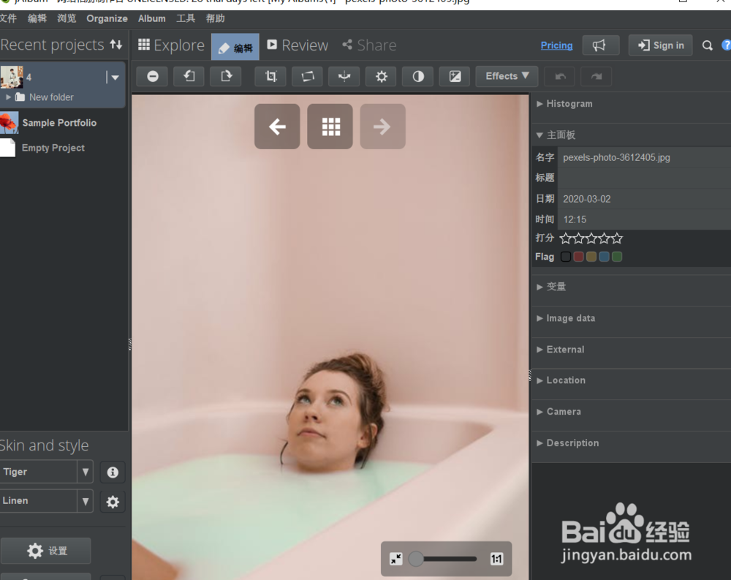
Task: Rotate the image left
Action: pos(189,76)
